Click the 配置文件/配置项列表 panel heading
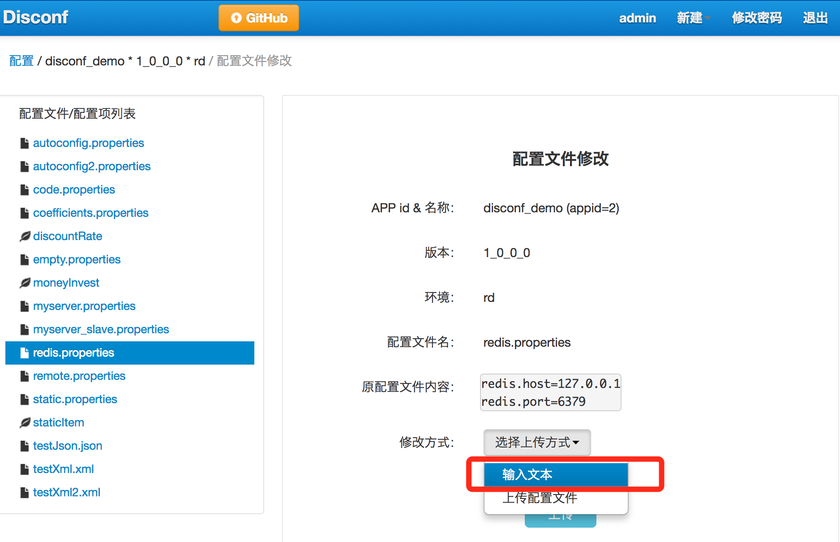 click(x=77, y=114)
